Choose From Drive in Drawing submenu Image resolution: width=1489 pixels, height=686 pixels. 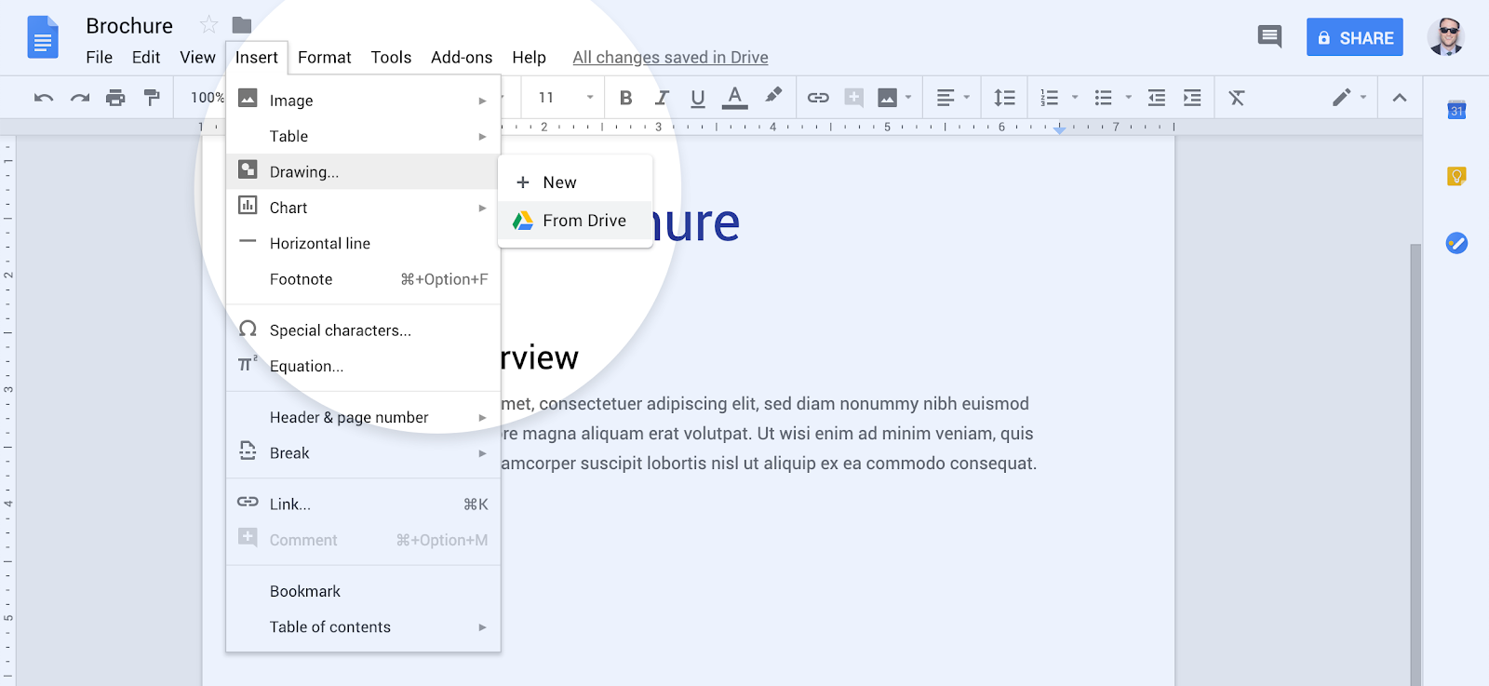pyautogui.click(x=584, y=221)
